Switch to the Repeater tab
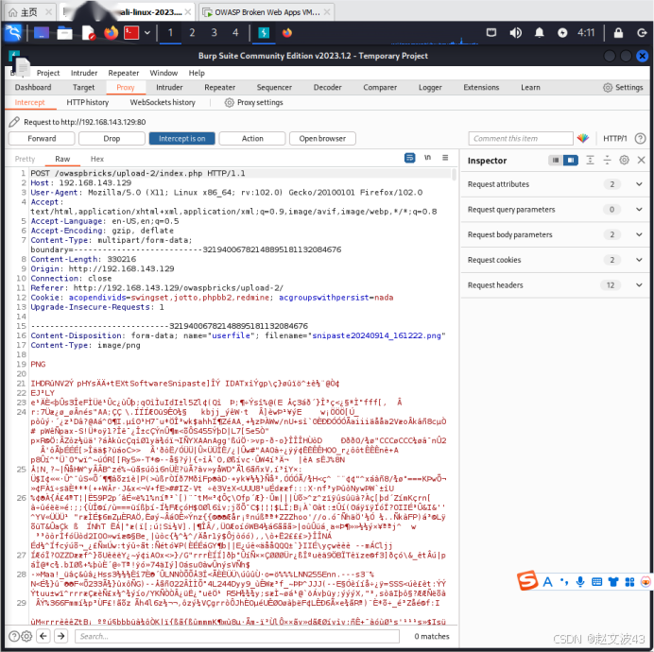 point(220,87)
